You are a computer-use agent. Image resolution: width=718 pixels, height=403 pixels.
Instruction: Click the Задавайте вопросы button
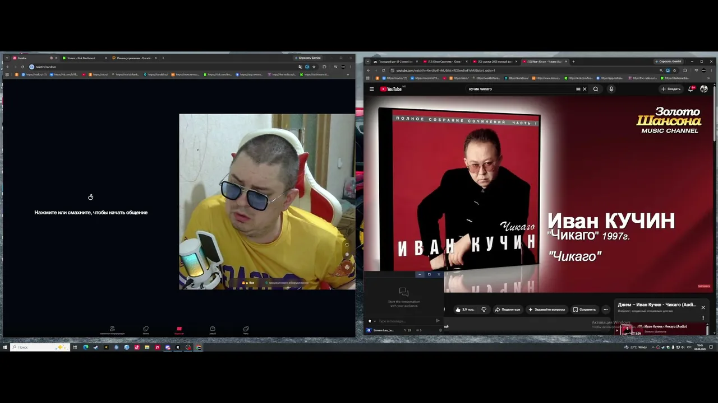[547, 310]
